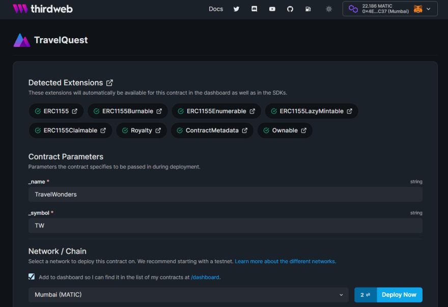The height and width of the screenshot is (307, 448).
Task: Click the _name field containing TravelWonders
Action: (225, 194)
